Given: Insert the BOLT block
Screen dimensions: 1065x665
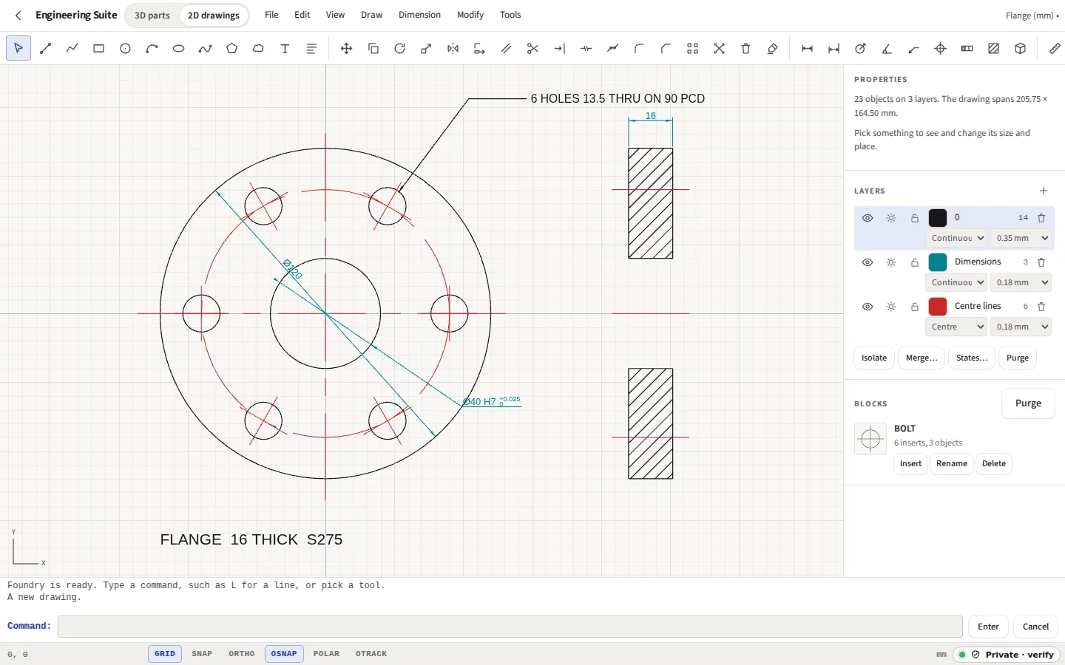Looking at the screenshot, I should [x=910, y=464].
